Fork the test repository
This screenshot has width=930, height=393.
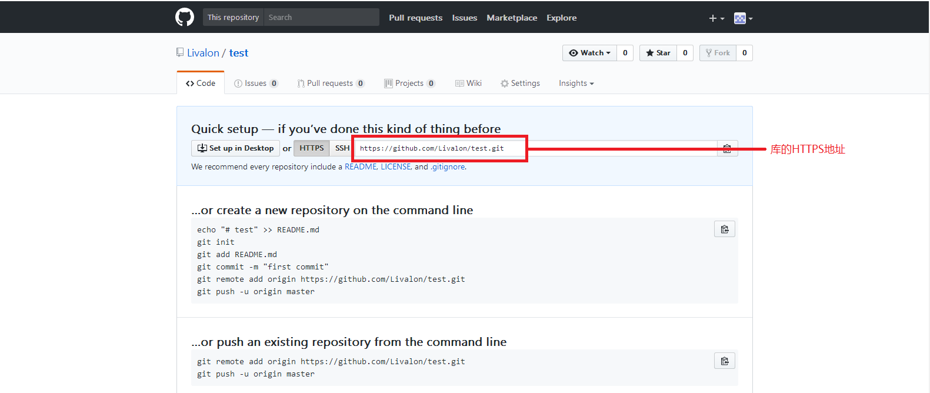718,53
